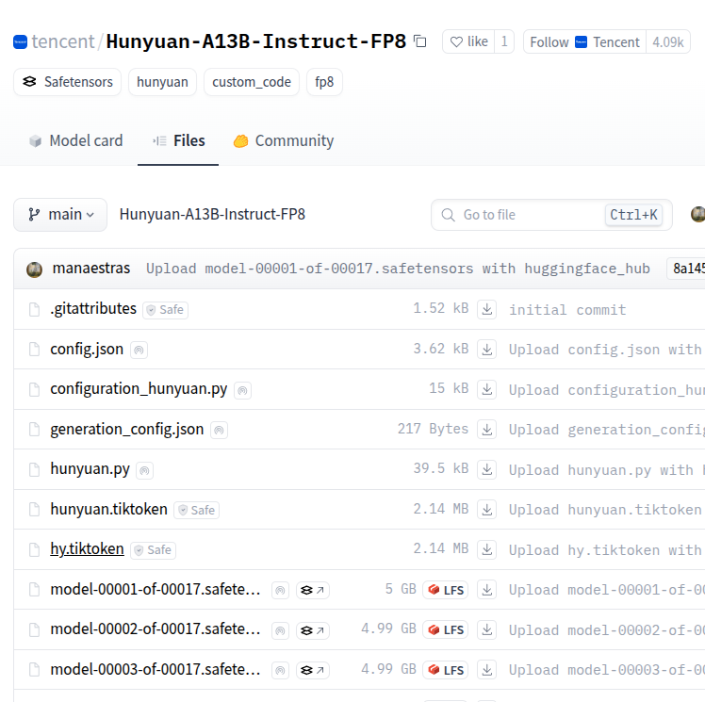Download hy.tiktoken
Viewport: 705px width, 702px height.
pos(487,549)
